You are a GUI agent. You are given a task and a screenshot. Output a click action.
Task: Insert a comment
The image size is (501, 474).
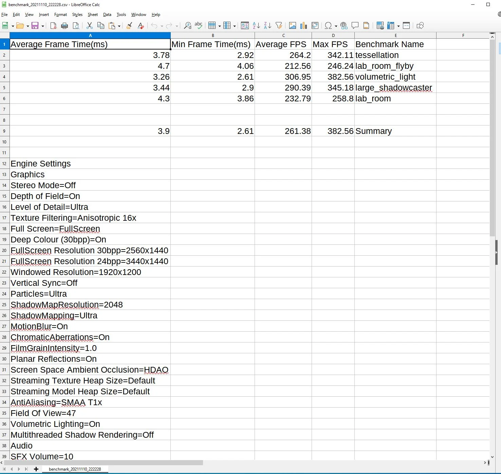tap(355, 26)
